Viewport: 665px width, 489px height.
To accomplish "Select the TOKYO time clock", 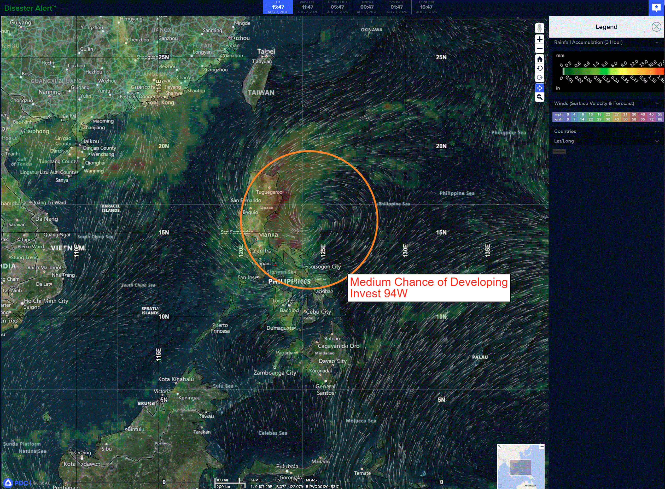I will 367,7.
